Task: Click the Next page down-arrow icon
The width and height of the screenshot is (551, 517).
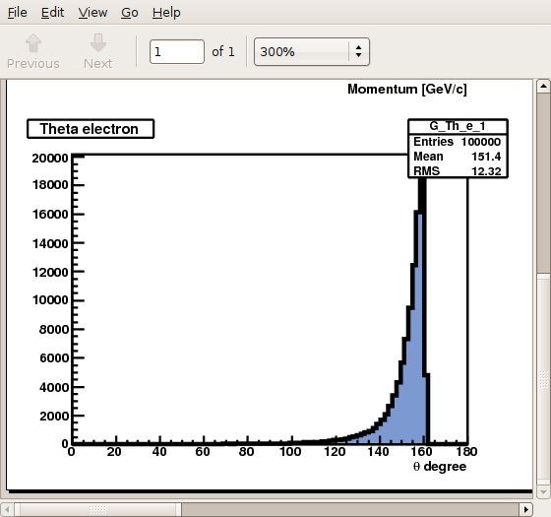Action: click(98, 43)
